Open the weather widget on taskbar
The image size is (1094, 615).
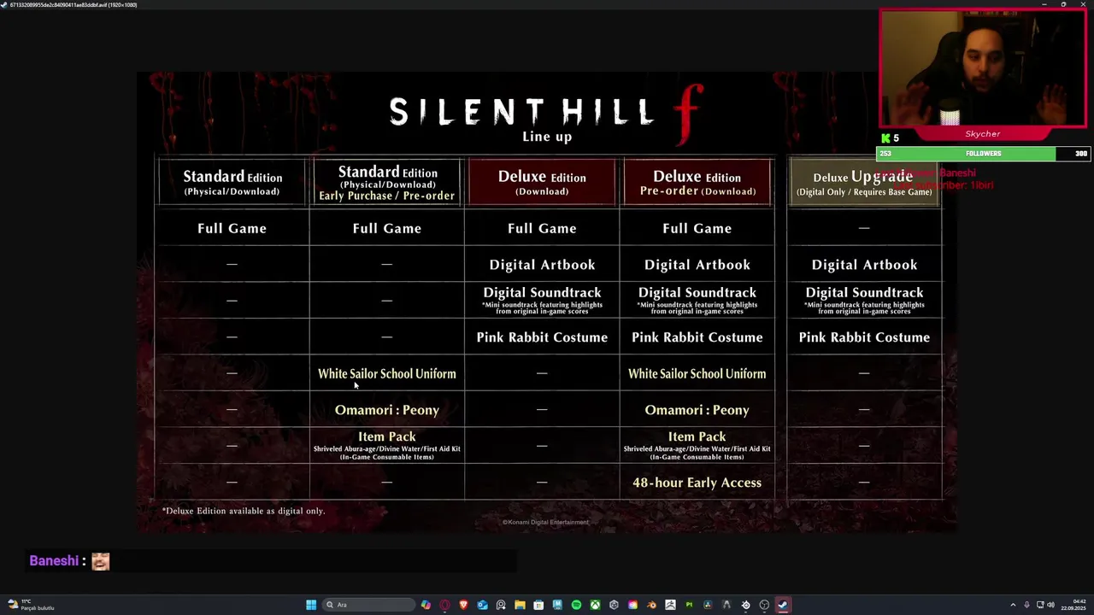(x=31, y=605)
